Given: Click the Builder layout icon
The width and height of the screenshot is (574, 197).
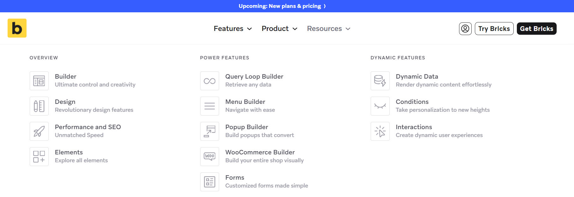Looking at the screenshot, I should [39, 81].
